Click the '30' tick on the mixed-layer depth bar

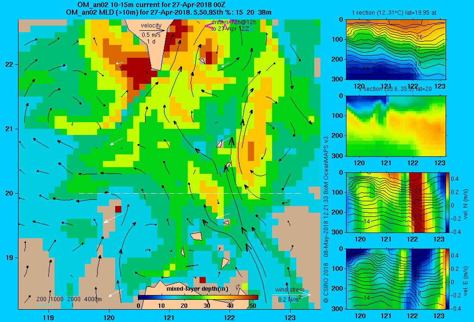tap(207, 305)
